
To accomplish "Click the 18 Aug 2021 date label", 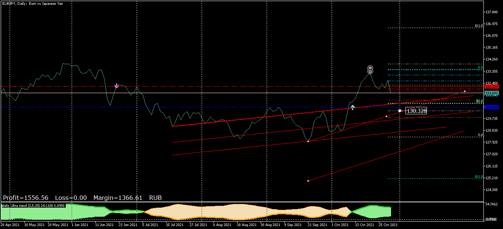I will [246, 224].
